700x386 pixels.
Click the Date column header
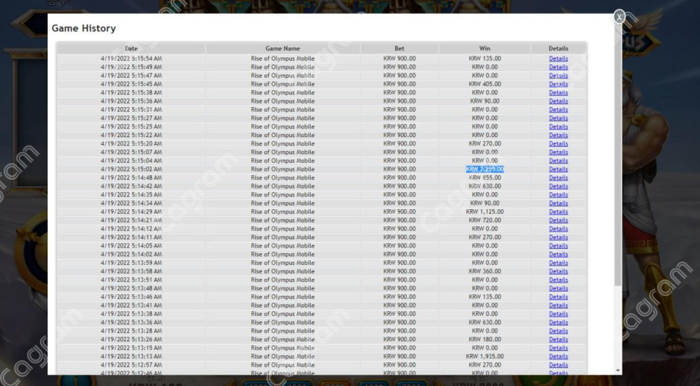pyautogui.click(x=131, y=49)
